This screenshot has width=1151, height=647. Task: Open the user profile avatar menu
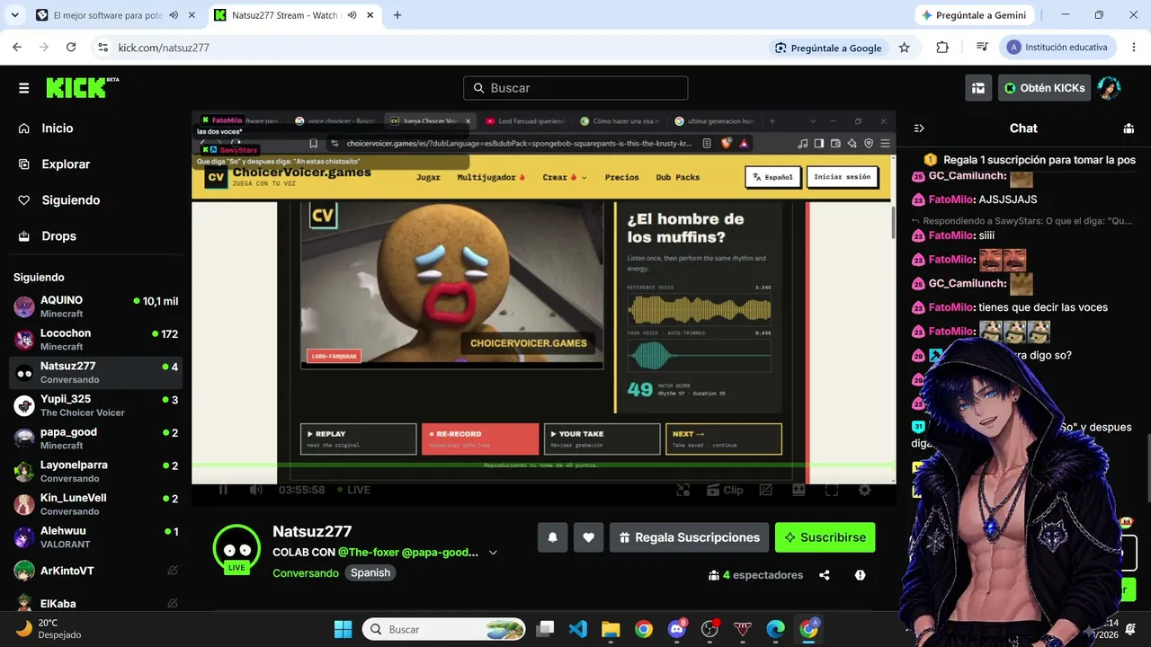(1109, 88)
